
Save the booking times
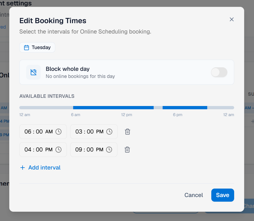pyautogui.click(x=222, y=195)
